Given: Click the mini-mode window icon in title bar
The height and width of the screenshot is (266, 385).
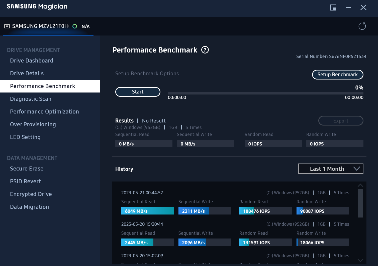Looking at the screenshot, I should pyautogui.click(x=333, y=7).
